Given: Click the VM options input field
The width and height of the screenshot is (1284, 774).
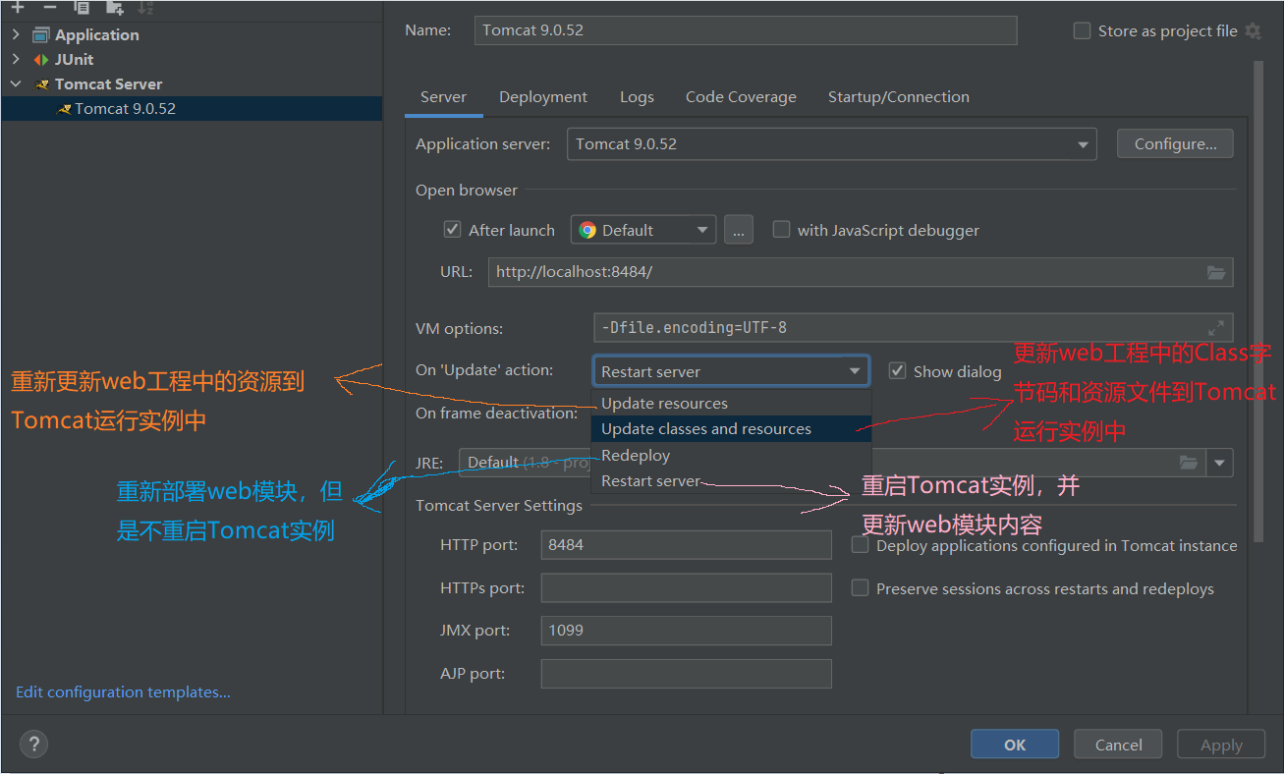Looking at the screenshot, I should click(913, 328).
